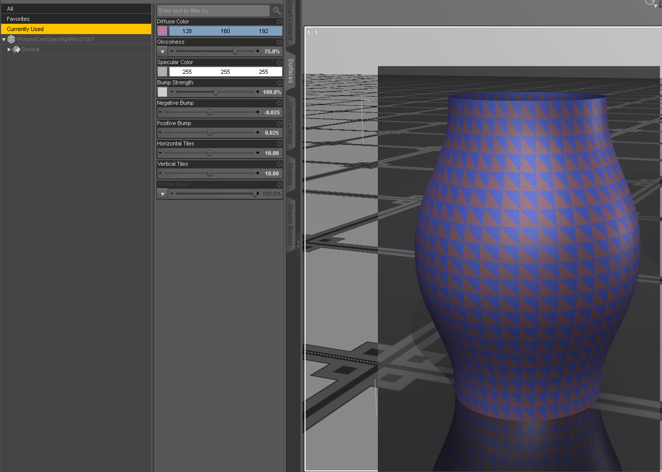Open the Positive Bump settings gear
Image resolution: width=662 pixels, height=472 pixels.
tap(279, 124)
